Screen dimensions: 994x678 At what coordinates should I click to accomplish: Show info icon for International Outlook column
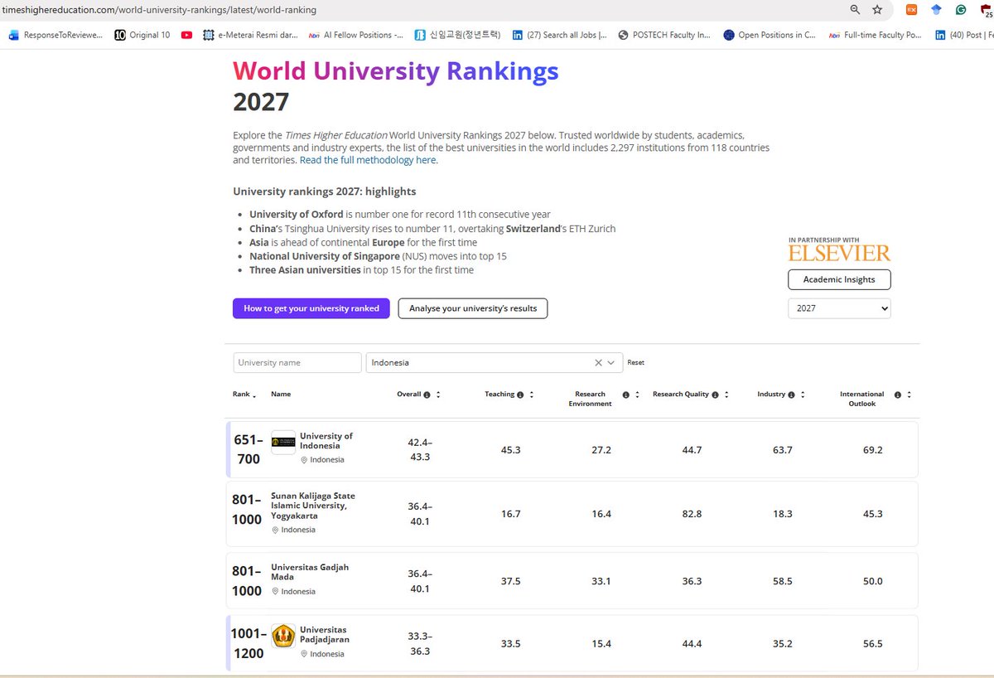(x=898, y=395)
